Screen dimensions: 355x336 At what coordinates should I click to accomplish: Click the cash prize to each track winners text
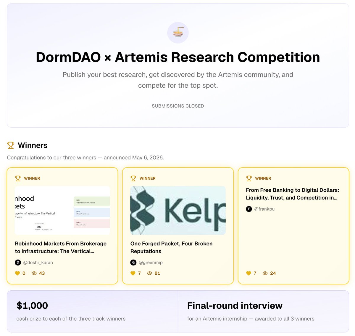71,319
